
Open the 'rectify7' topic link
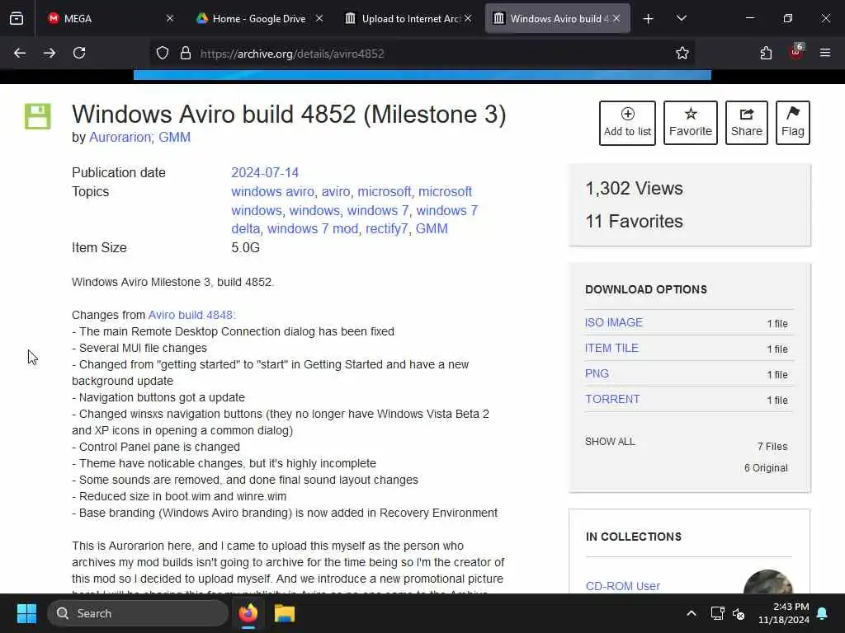[x=387, y=229]
